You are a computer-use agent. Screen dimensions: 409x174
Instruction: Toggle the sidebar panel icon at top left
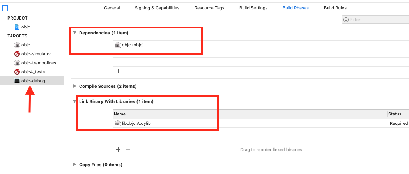pos(5,8)
